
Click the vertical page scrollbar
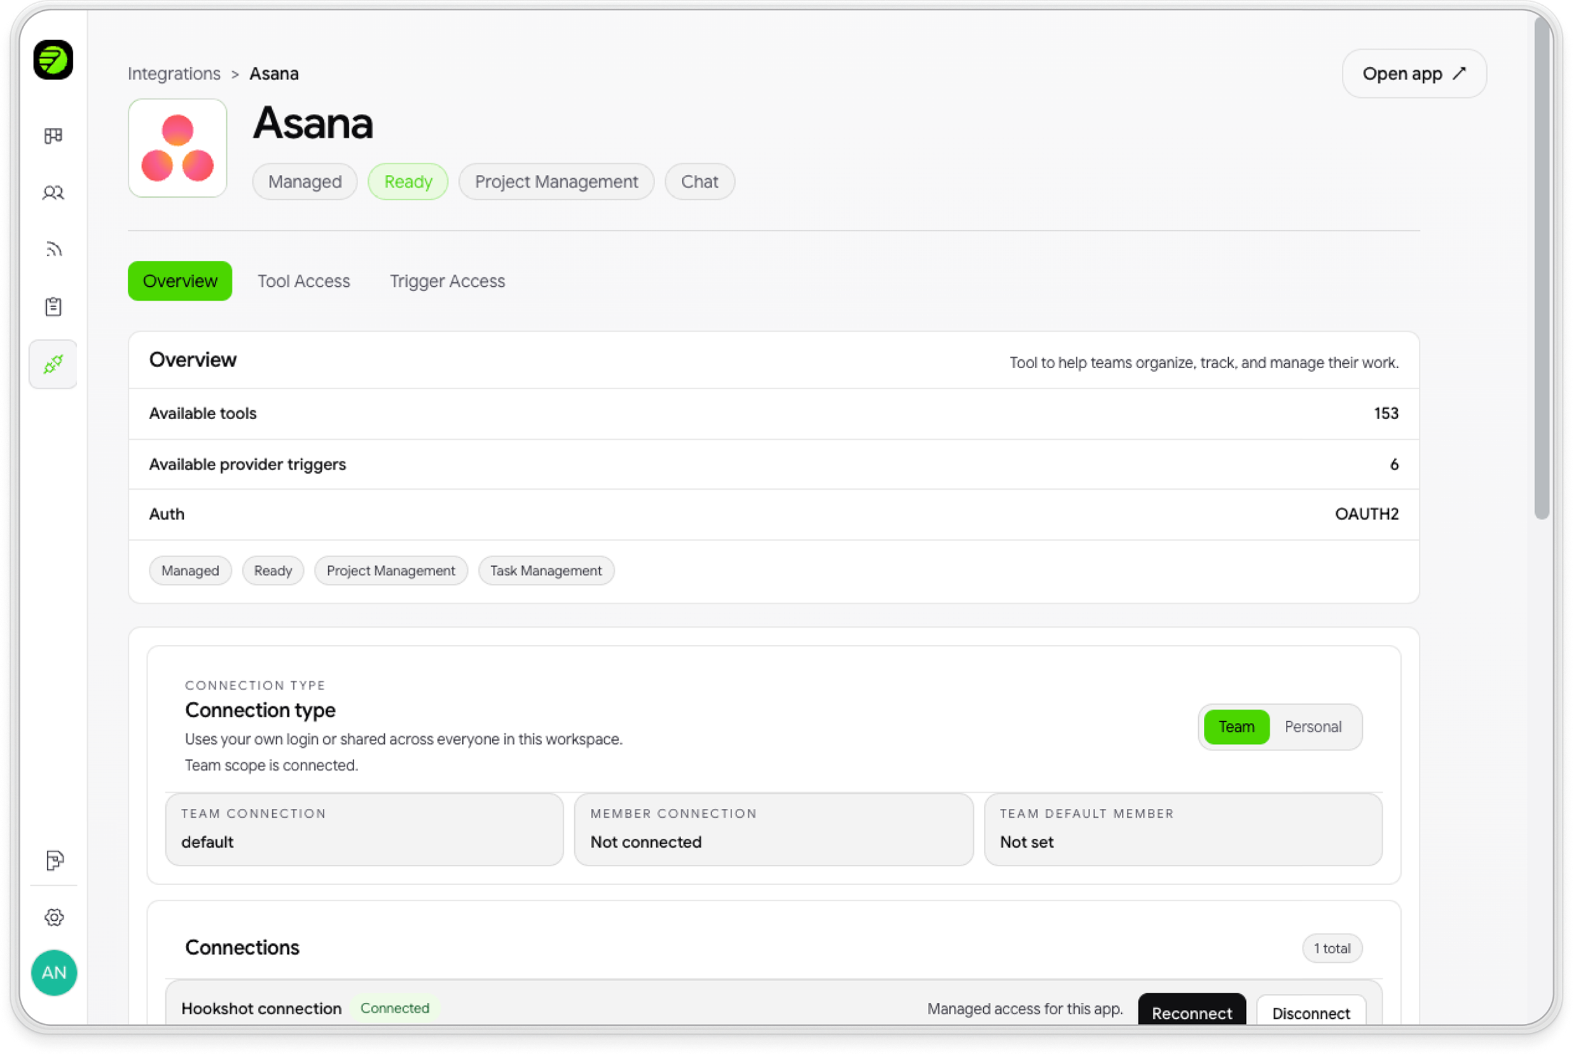[x=1541, y=269]
